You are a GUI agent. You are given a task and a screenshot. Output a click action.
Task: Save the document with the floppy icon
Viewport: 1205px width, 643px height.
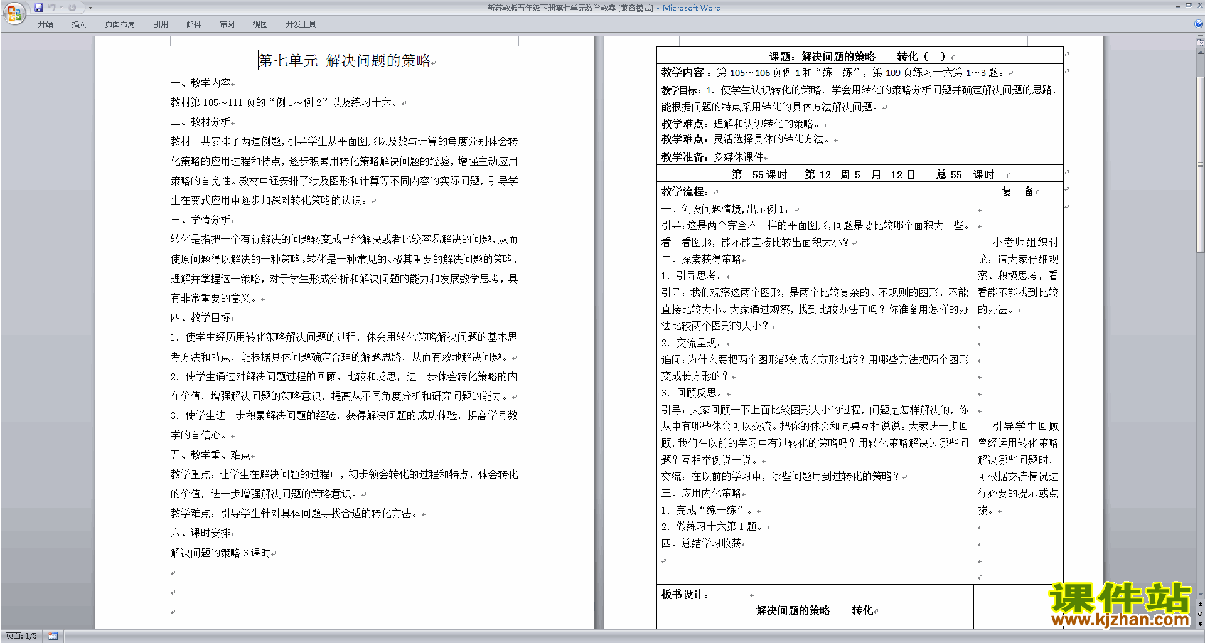click(x=38, y=8)
